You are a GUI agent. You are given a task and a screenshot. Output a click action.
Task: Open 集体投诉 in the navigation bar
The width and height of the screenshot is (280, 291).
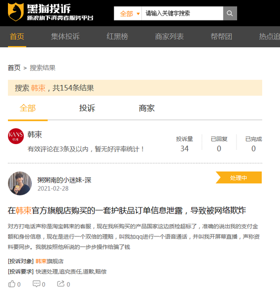click(65, 36)
